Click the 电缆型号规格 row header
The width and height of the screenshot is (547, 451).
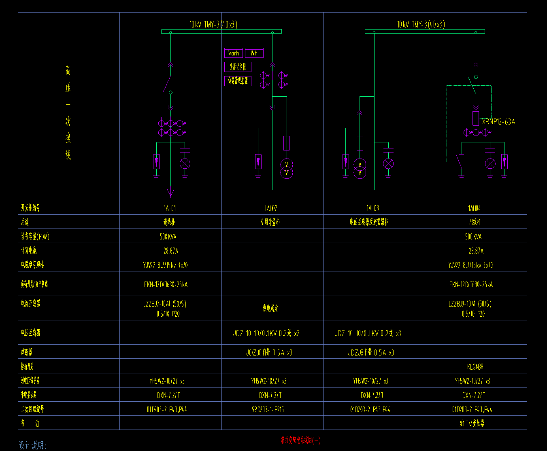[x=32, y=265]
